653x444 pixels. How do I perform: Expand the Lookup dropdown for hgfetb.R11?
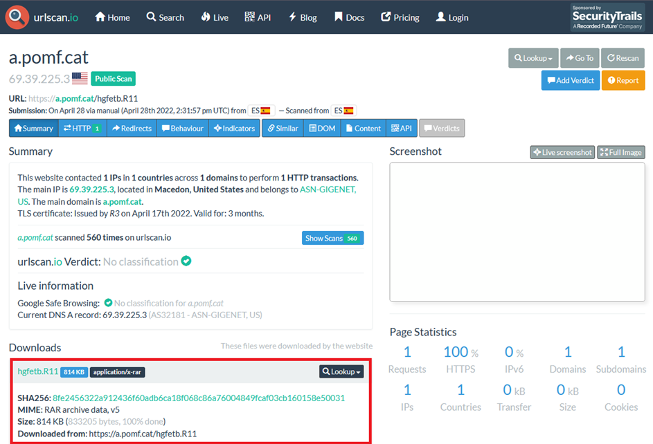342,371
